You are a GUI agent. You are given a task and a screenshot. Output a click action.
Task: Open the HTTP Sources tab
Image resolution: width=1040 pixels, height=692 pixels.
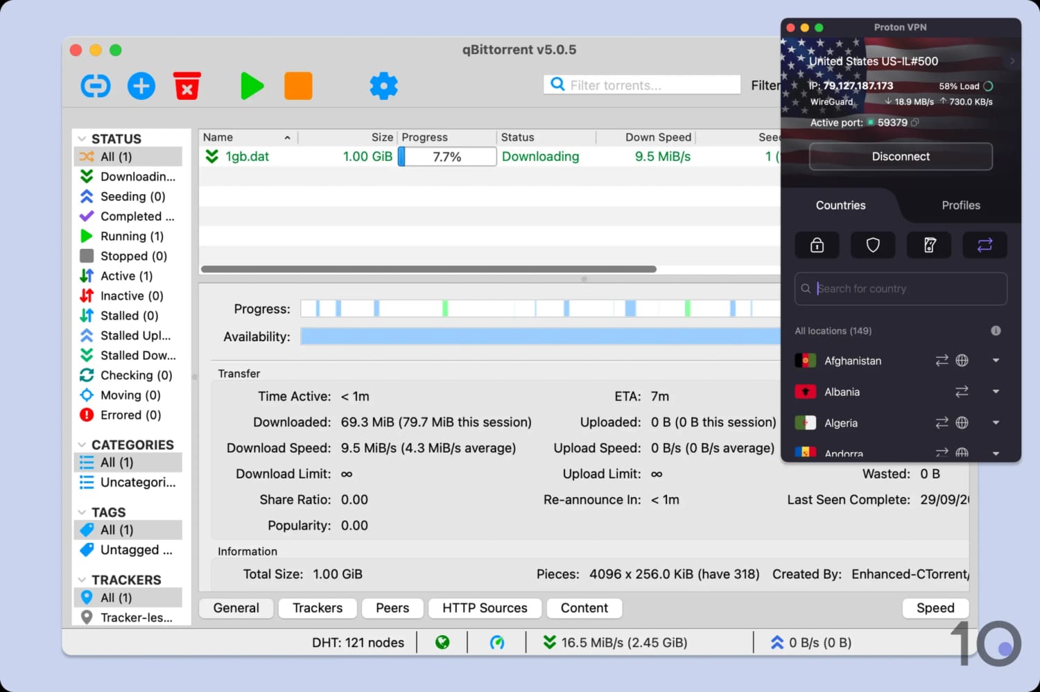[x=485, y=608]
